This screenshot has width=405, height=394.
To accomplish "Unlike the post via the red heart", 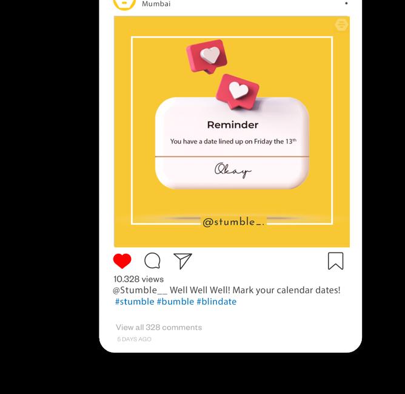I will click(122, 261).
